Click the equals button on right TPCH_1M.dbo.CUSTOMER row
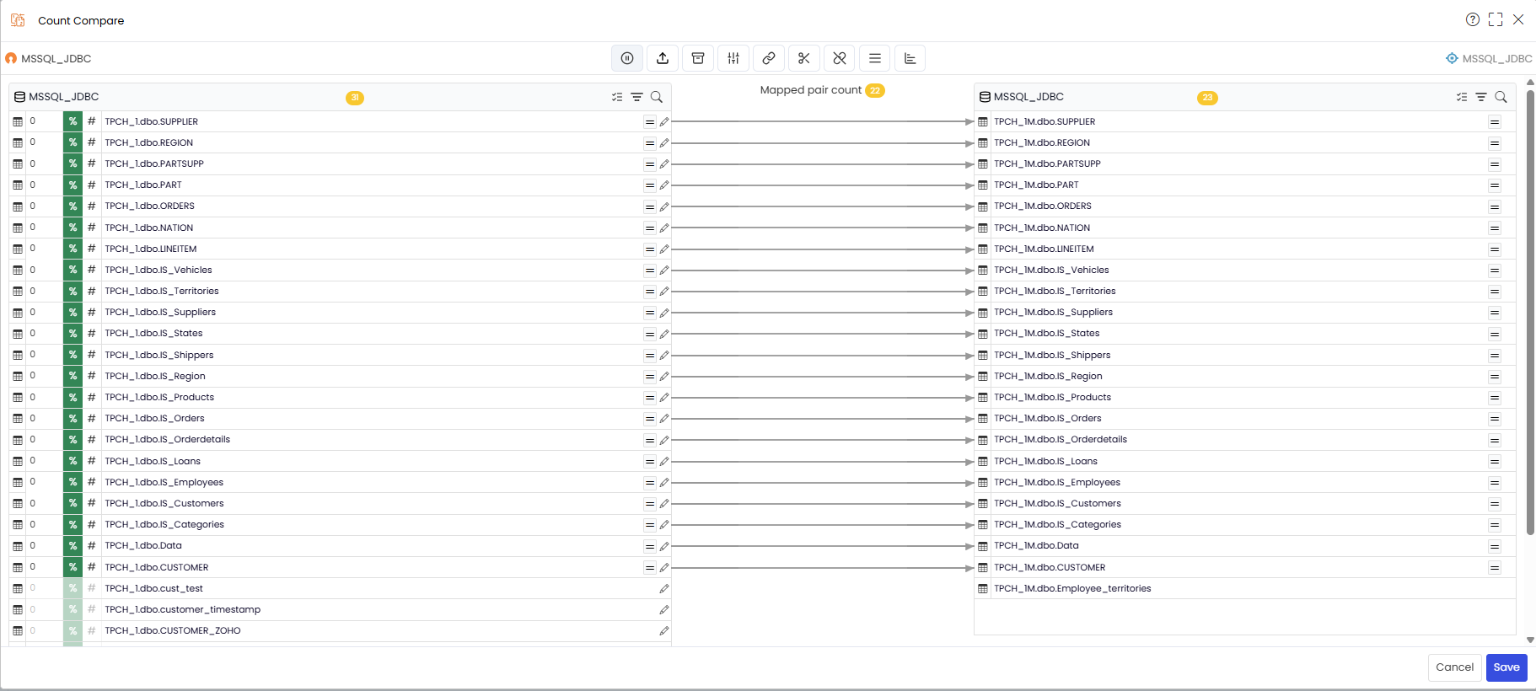Image resolution: width=1536 pixels, height=691 pixels. point(1495,567)
